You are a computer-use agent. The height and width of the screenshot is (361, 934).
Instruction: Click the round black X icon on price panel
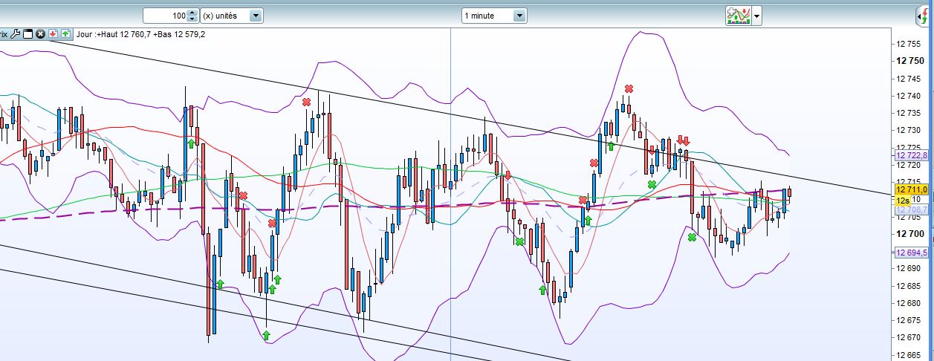tap(40, 33)
